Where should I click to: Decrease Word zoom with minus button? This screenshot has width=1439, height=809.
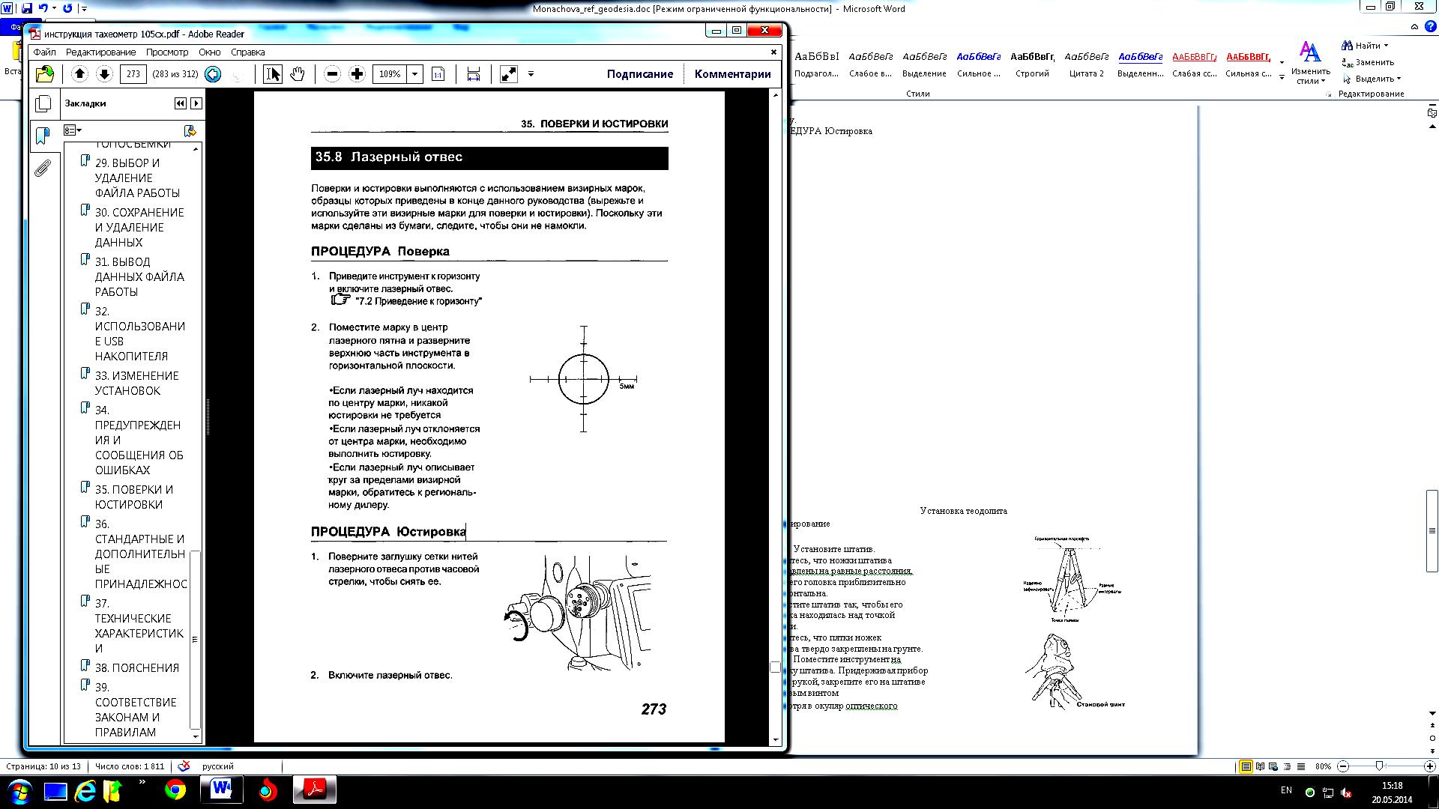(x=1343, y=766)
